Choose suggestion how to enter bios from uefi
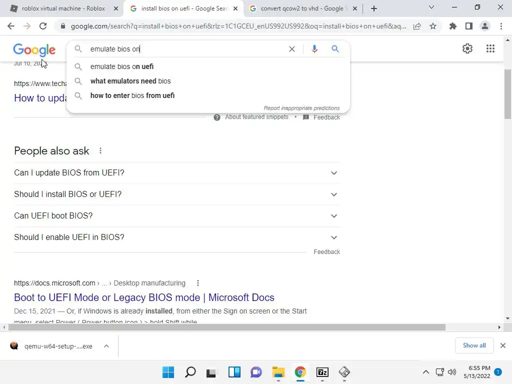The height and width of the screenshot is (384, 512). (x=208, y=95)
